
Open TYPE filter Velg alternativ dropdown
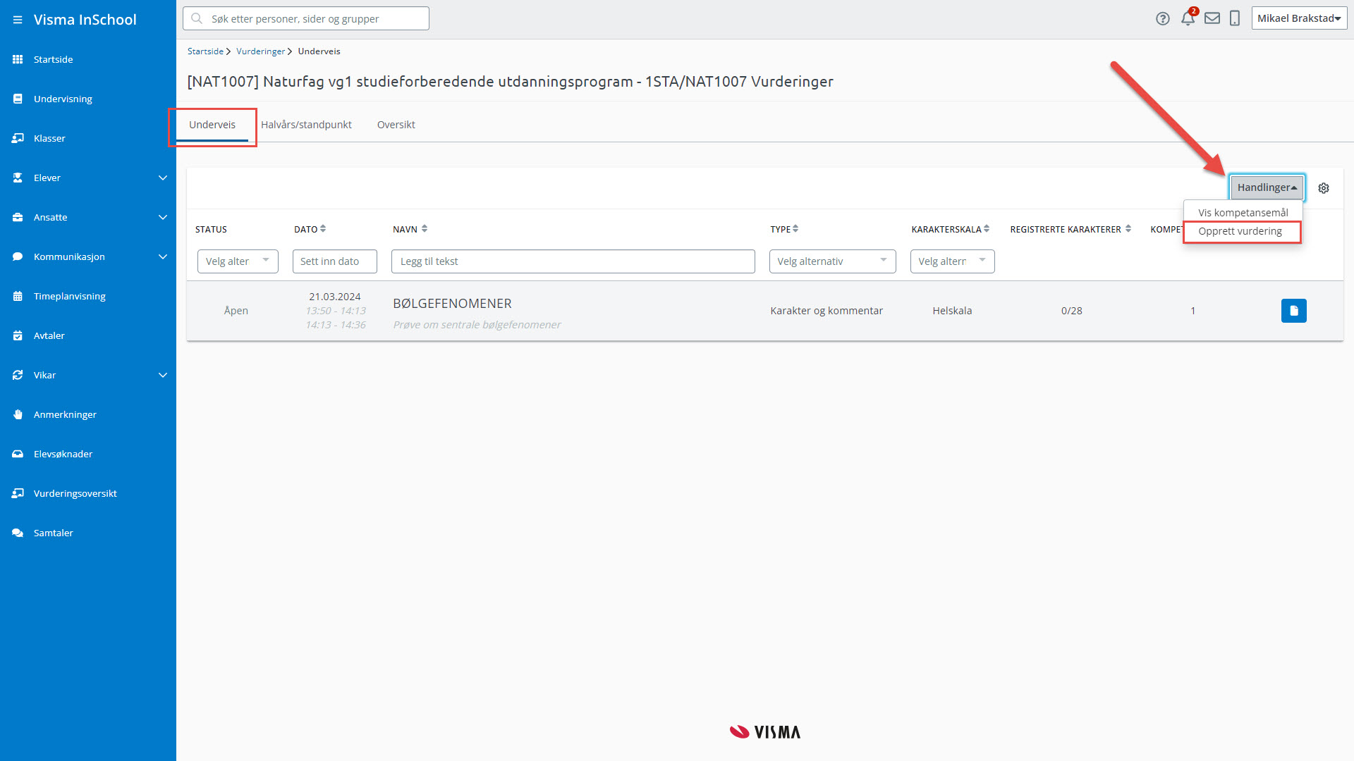(x=832, y=261)
